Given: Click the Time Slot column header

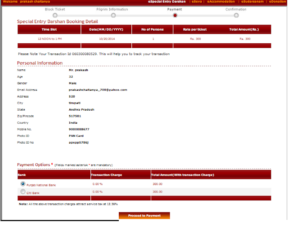Looking at the screenshot, I should 49,29.
